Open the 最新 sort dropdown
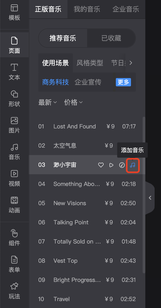The image size is (161, 308). pyautogui.click(x=48, y=102)
